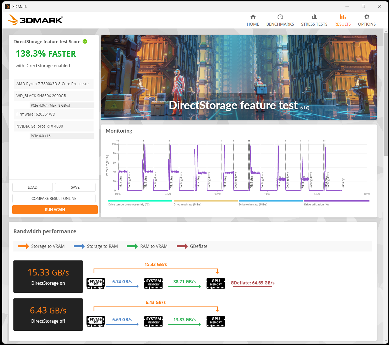Click Bandwidth performance heading

[45, 231]
